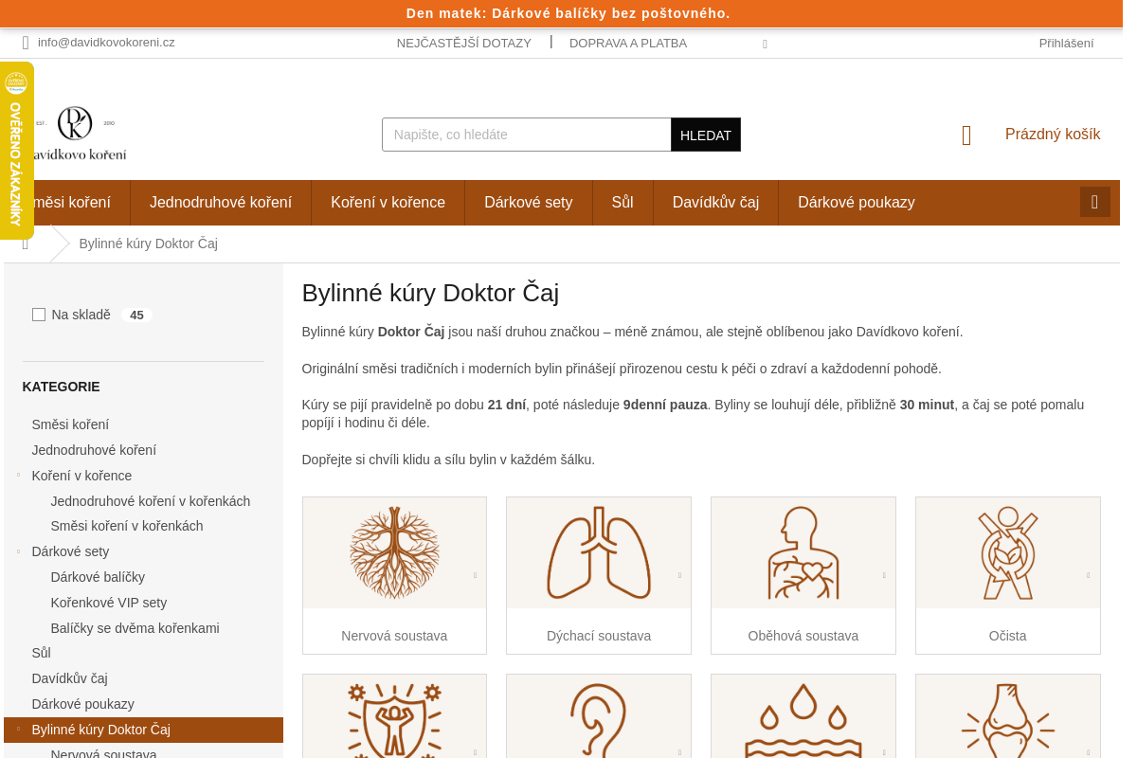The width and height of the screenshot is (1137, 758).
Task: Click Nervová soustava tile label
Action: pyautogui.click(x=394, y=636)
